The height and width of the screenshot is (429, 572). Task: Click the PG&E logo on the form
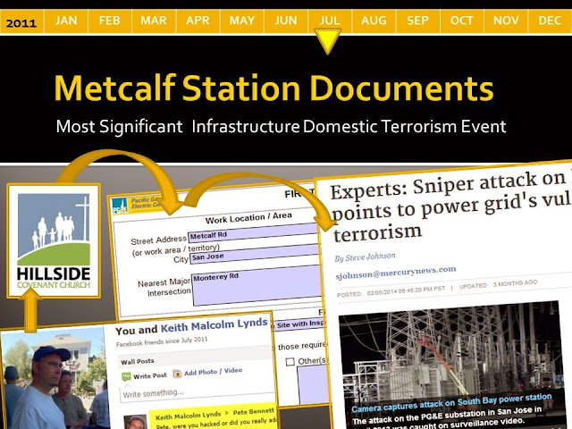pos(120,206)
